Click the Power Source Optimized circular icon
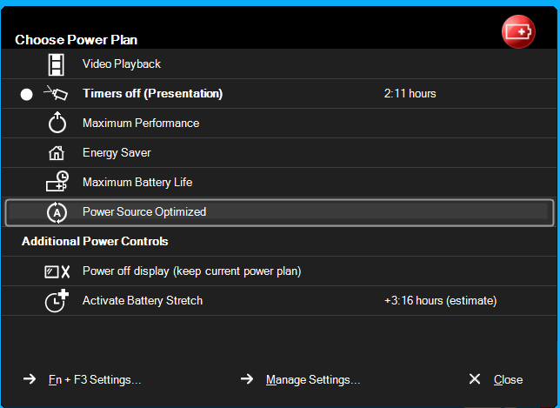Image resolution: width=560 pixels, height=408 pixels. coord(57,212)
